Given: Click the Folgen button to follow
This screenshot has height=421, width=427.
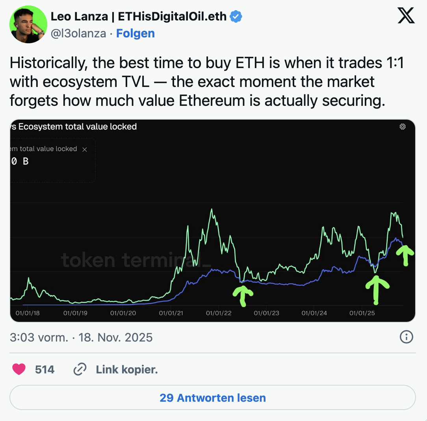Looking at the screenshot, I should pyautogui.click(x=136, y=33).
